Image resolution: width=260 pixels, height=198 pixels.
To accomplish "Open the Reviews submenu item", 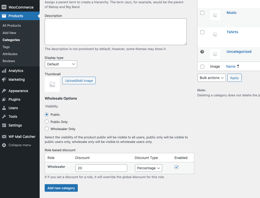I will click(9, 61).
